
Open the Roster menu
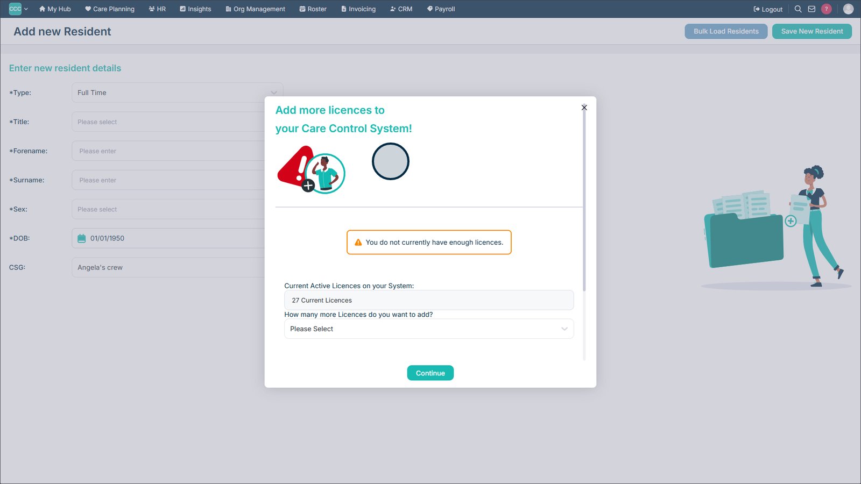pyautogui.click(x=313, y=9)
